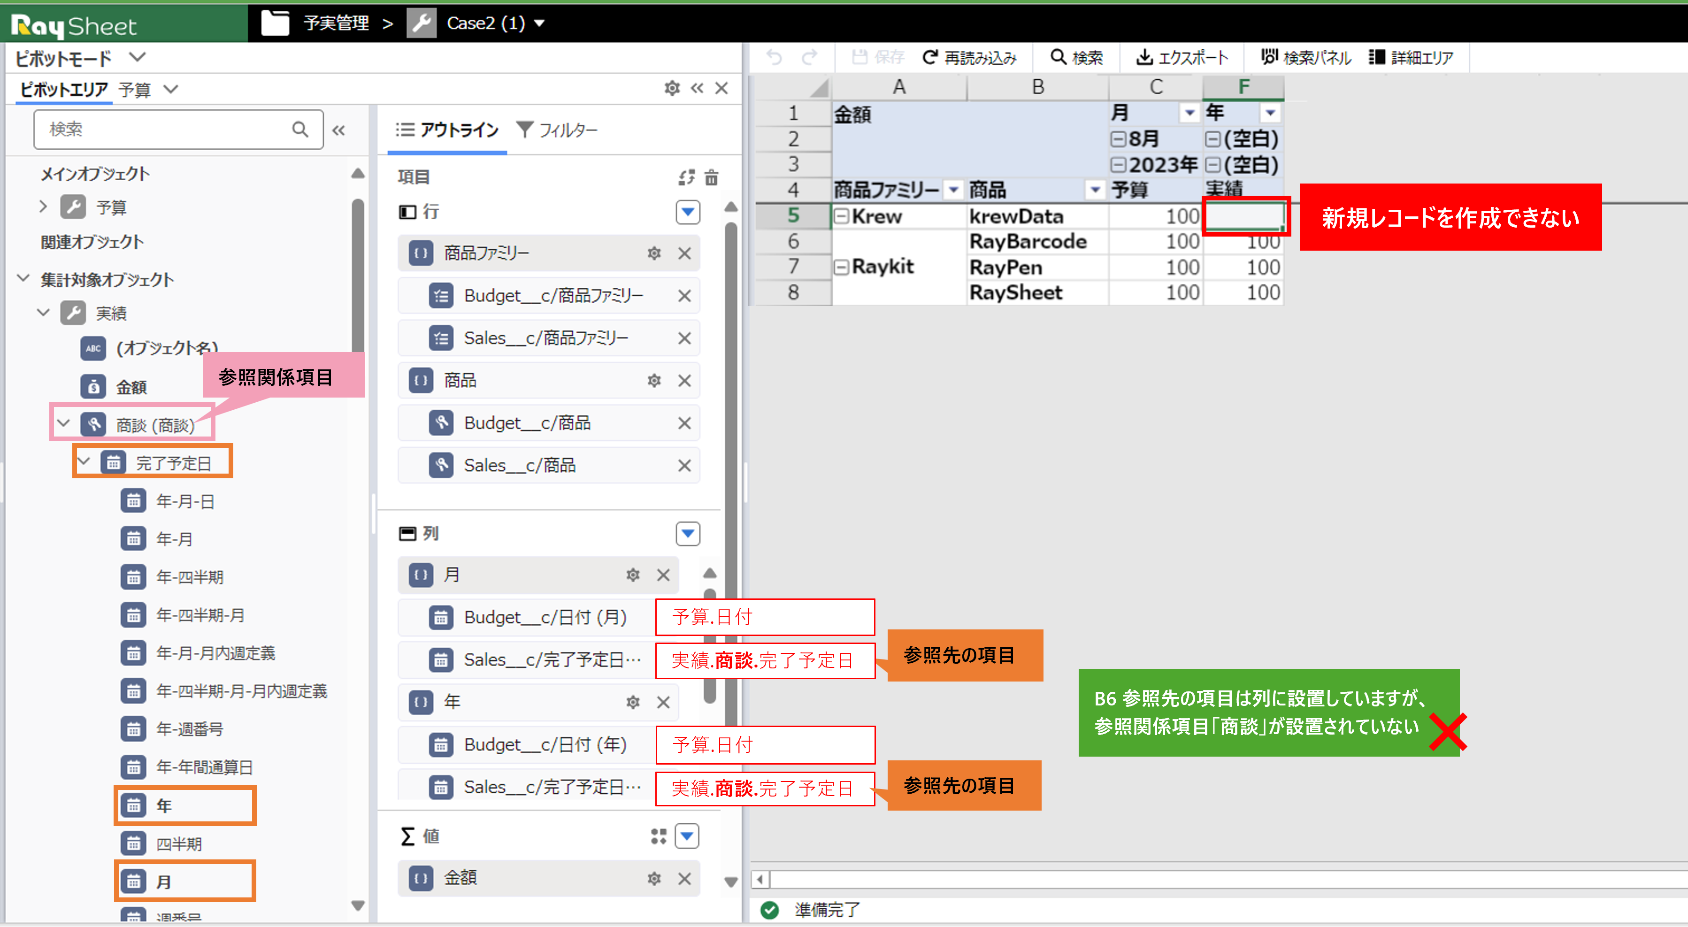This screenshot has width=1688, height=927.
Task: Reload data with 再読み込み
Action: click(x=970, y=58)
